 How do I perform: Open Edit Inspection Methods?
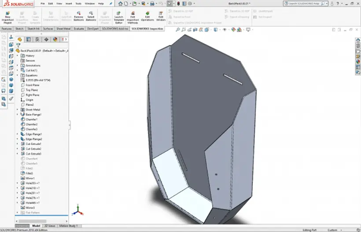tap(133, 18)
